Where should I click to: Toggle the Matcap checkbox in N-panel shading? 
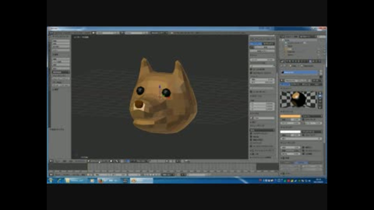[251, 136]
